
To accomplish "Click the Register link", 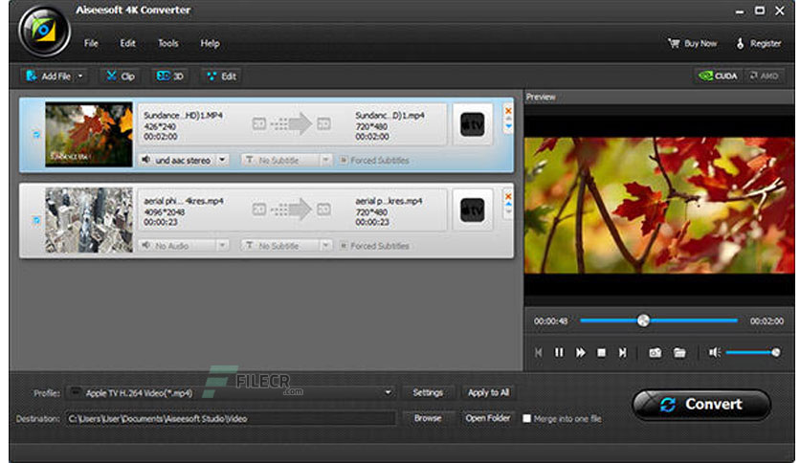I will click(x=758, y=44).
